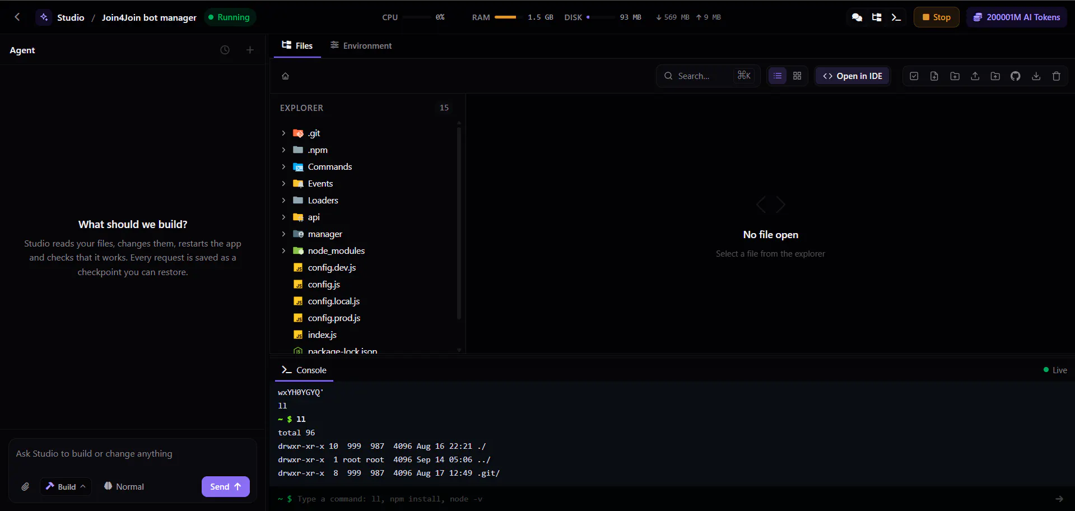Click the back arrow beside Studio

(17, 17)
